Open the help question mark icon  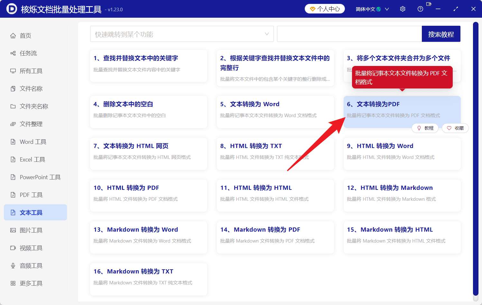click(420, 9)
